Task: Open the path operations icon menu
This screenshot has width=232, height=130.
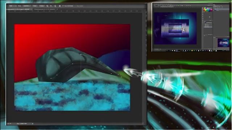Action: (47, 6)
